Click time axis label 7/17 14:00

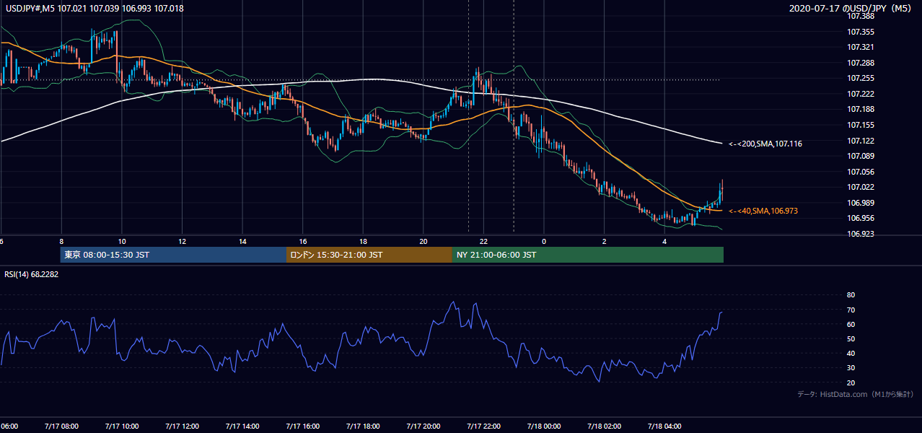coord(242,427)
